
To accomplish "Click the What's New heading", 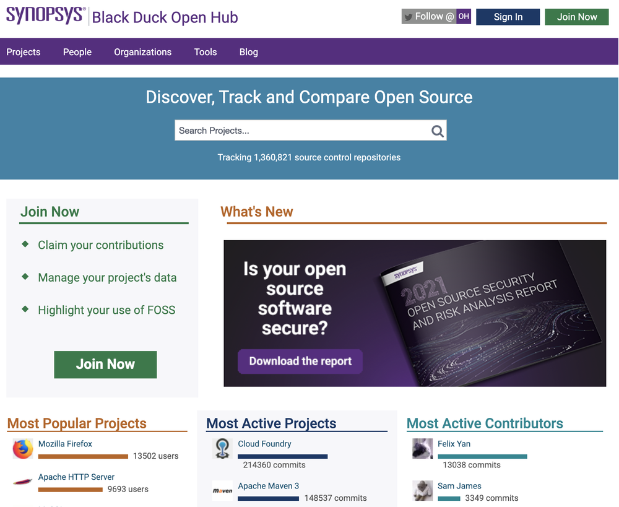I will click(x=257, y=212).
